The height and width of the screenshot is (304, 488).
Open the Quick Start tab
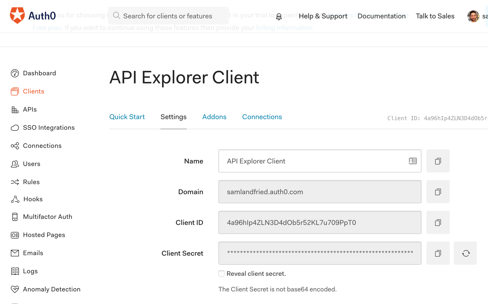click(x=127, y=117)
